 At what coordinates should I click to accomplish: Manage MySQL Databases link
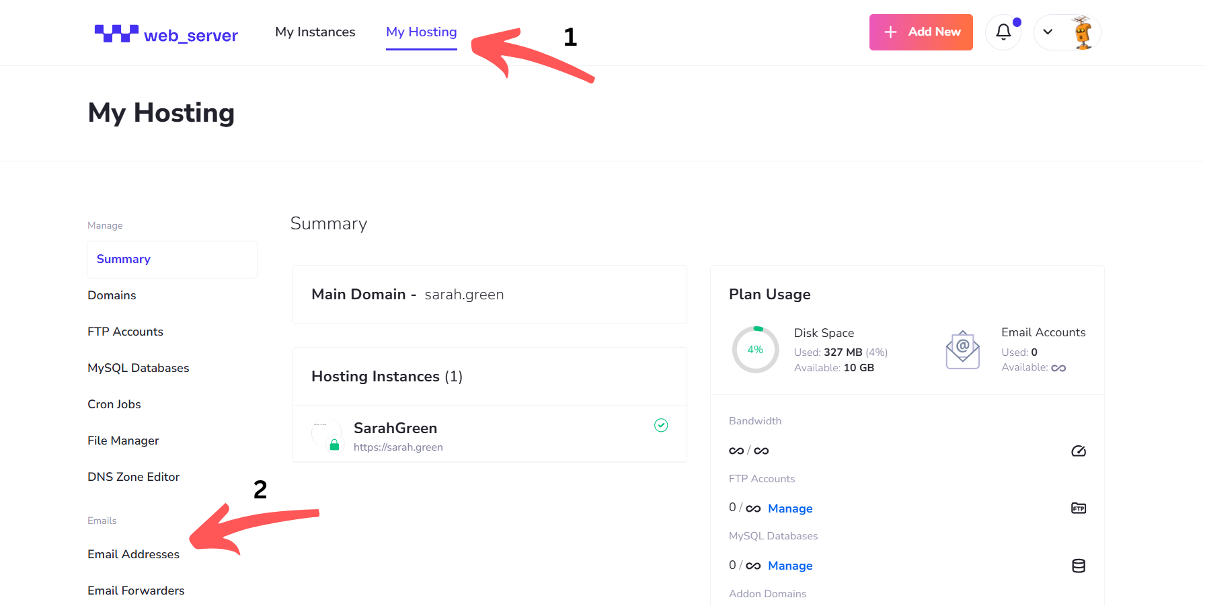pos(790,566)
